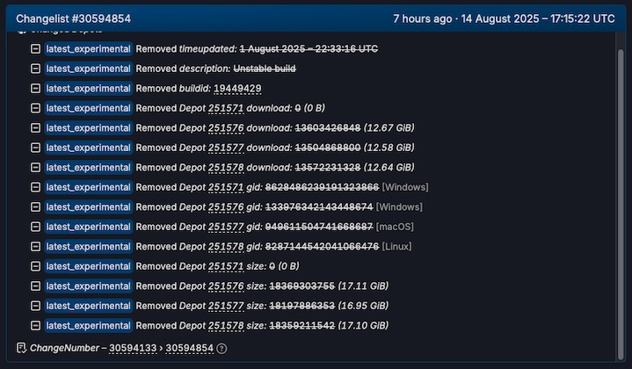Open the help question mark icon
The image size is (632, 369).
pyautogui.click(x=222, y=349)
